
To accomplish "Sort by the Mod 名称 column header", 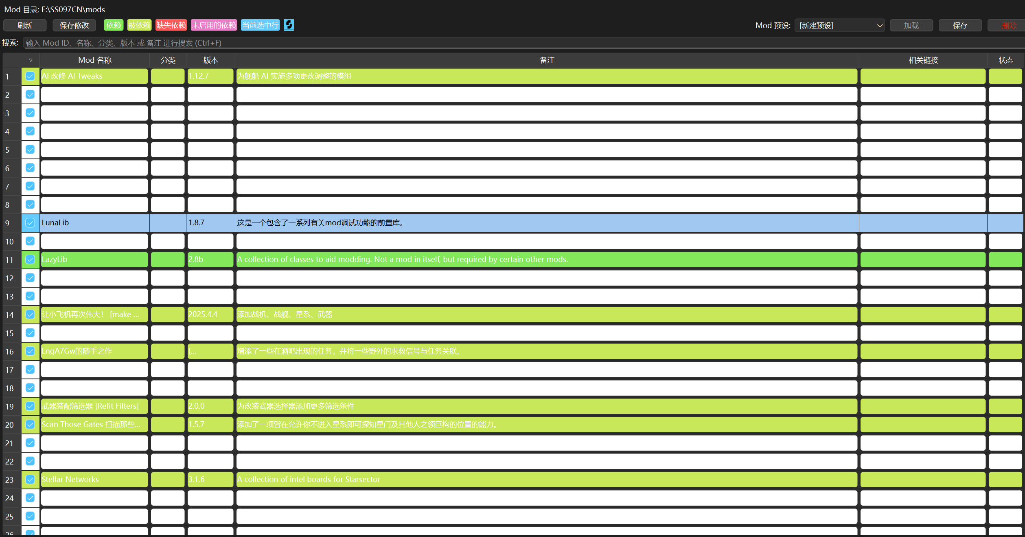I will point(94,60).
